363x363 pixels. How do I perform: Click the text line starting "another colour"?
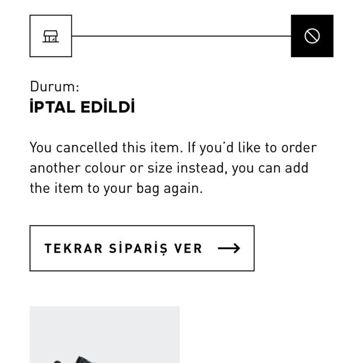pyautogui.click(x=169, y=168)
